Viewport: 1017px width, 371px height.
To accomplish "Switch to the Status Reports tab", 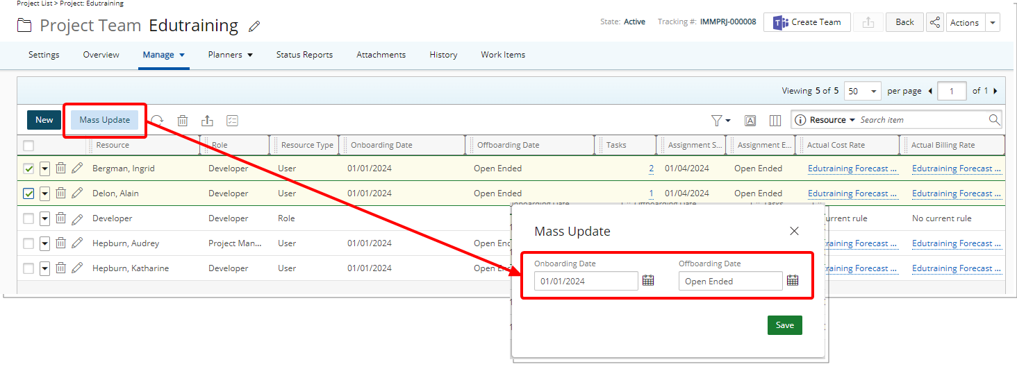I will 304,55.
